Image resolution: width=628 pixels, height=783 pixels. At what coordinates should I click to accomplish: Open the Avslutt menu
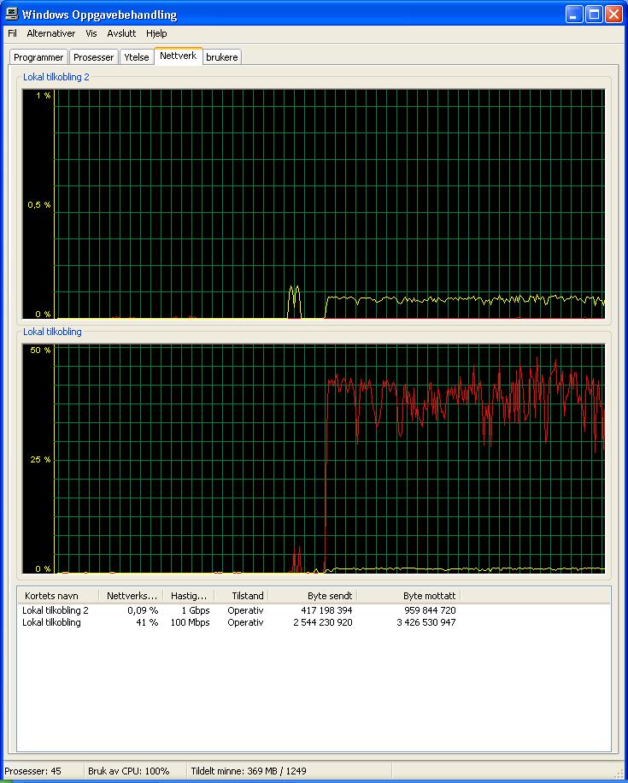121,33
